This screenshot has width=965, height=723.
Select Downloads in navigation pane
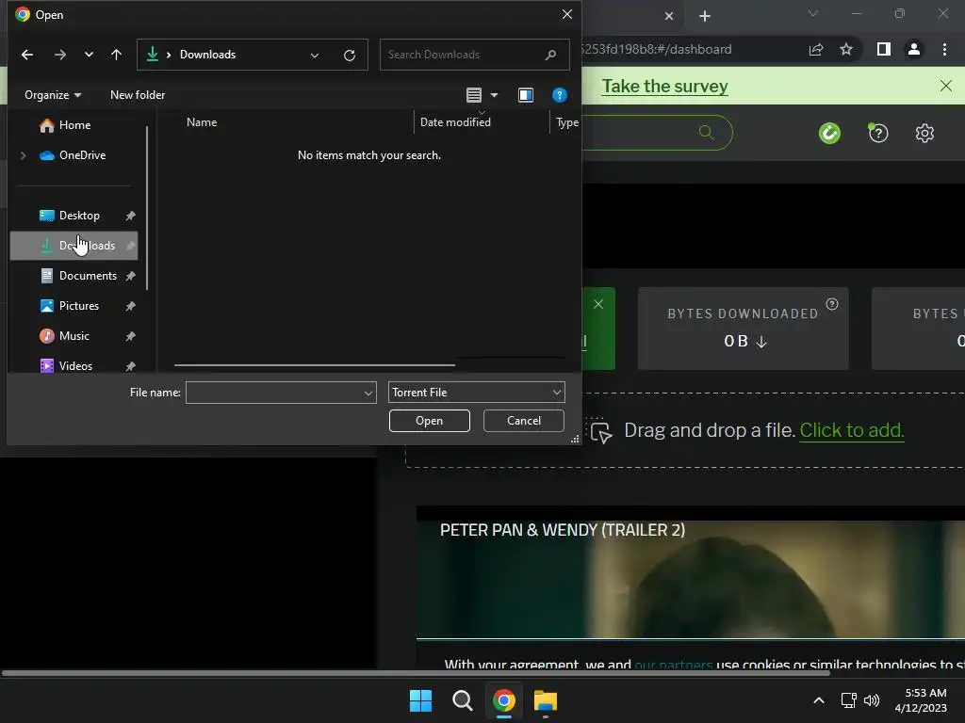[x=74, y=246]
